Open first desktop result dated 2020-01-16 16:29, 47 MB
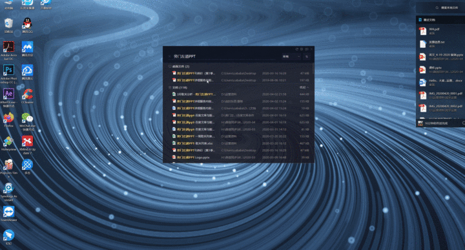The image size is (465, 250). [240, 73]
